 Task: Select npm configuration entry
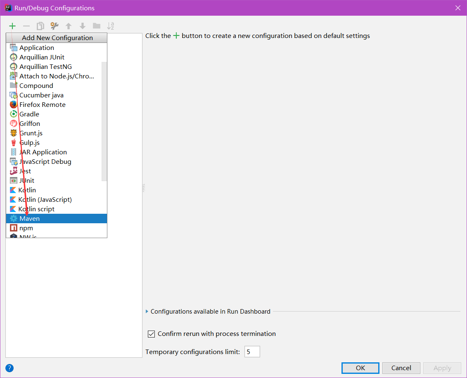coord(56,228)
